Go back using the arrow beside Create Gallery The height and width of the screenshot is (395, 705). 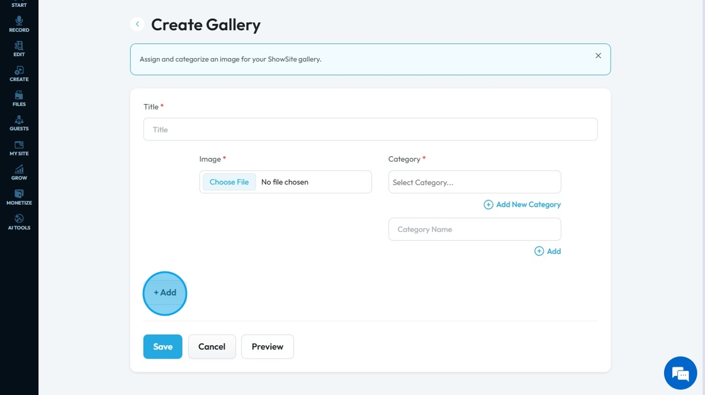tap(137, 25)
